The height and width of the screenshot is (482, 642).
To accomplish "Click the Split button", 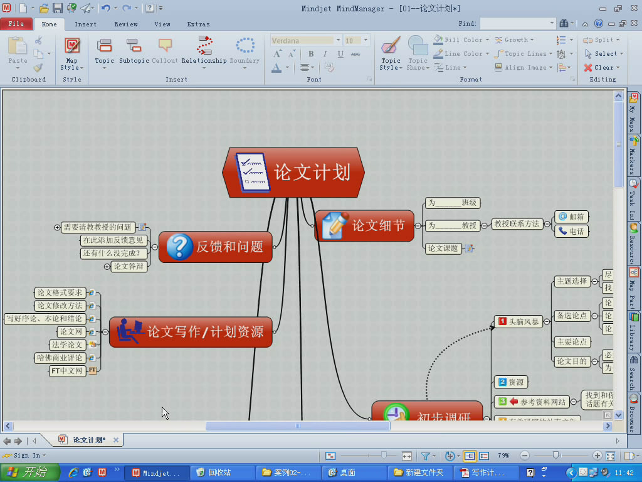I will click(x=601, y=40).
